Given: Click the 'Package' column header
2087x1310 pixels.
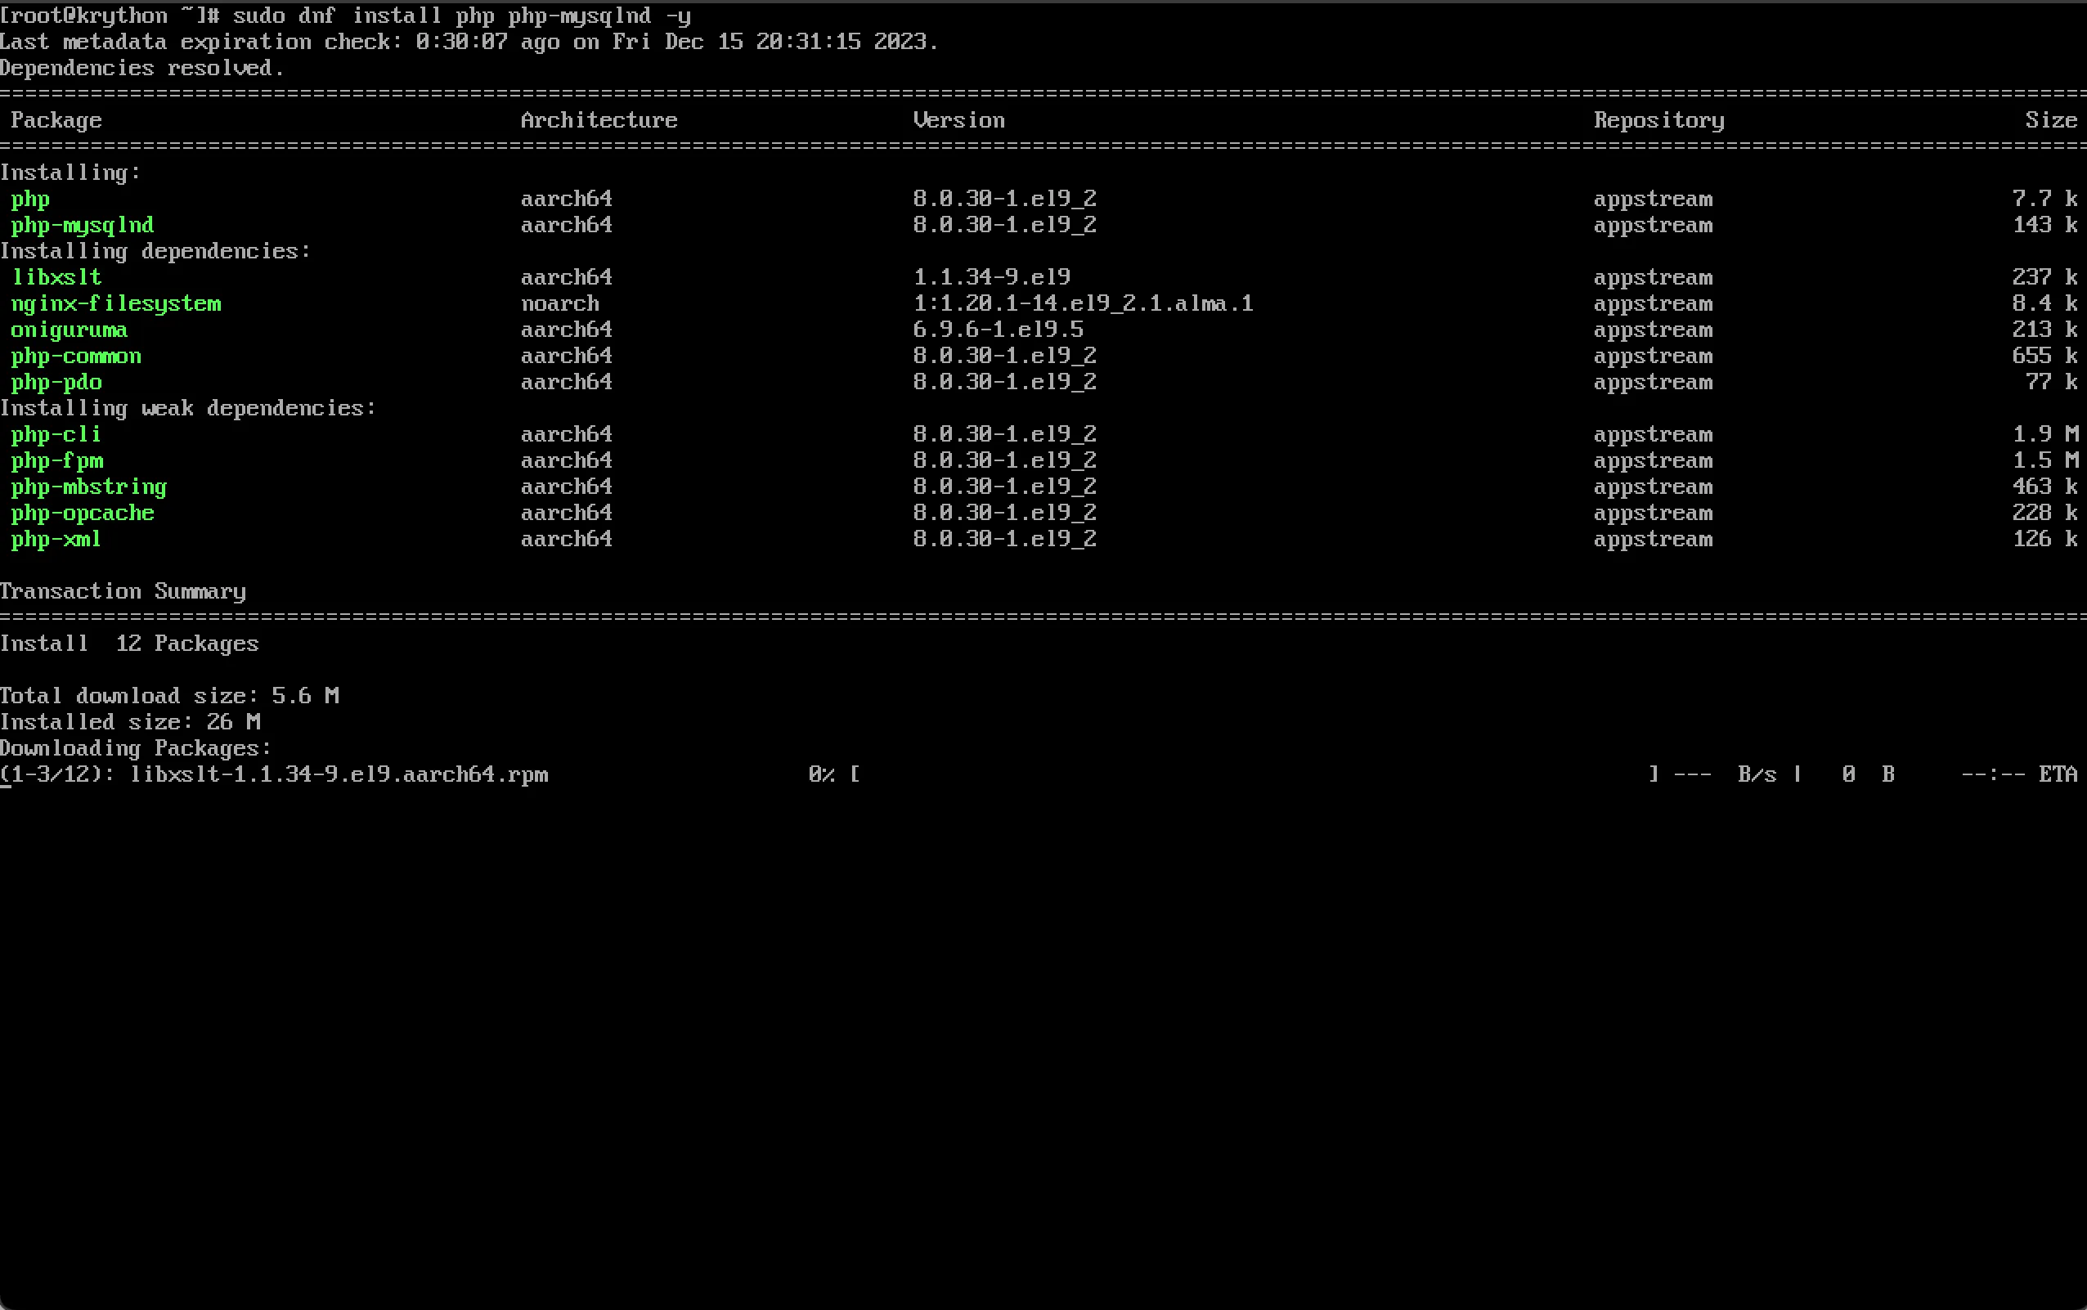Looking at the screenshot, I should pyautogui.click(x=56, y=120).
